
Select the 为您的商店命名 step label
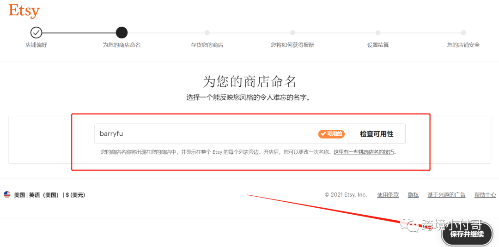pyautogui.click(x=122, y=45)
